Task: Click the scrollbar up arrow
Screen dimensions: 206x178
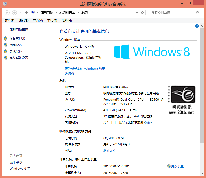Action: click(202, 26)
